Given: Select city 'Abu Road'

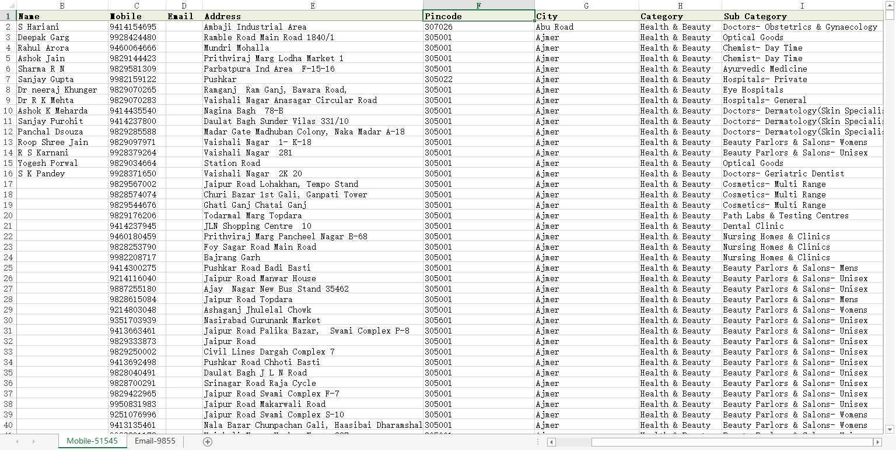Looking at the screenshot, I should click(x=587, y=27).
